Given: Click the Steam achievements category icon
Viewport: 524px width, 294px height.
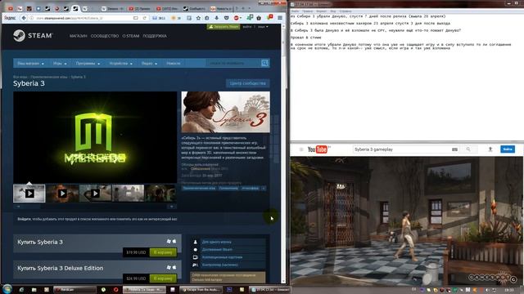Looking at the screenshot, I should tap(196, 250).
